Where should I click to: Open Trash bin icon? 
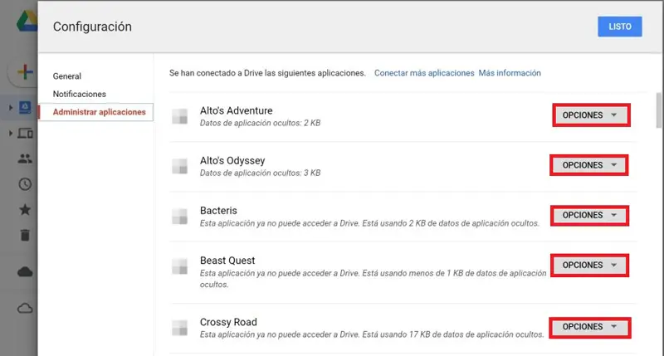click(x=25, y=235)
